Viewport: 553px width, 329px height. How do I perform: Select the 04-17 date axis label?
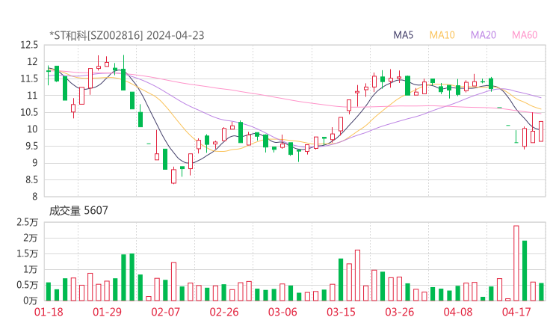516,312
